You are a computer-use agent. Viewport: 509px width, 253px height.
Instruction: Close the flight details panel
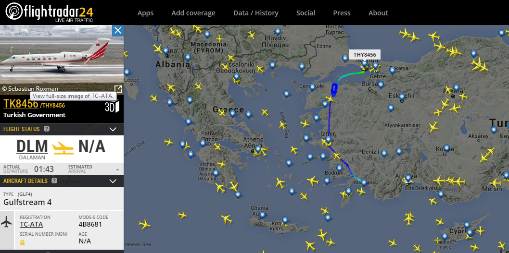coord(118,31)
